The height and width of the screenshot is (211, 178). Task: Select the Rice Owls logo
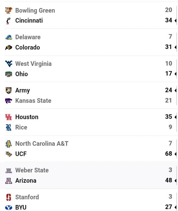click(x=9, y=127)
